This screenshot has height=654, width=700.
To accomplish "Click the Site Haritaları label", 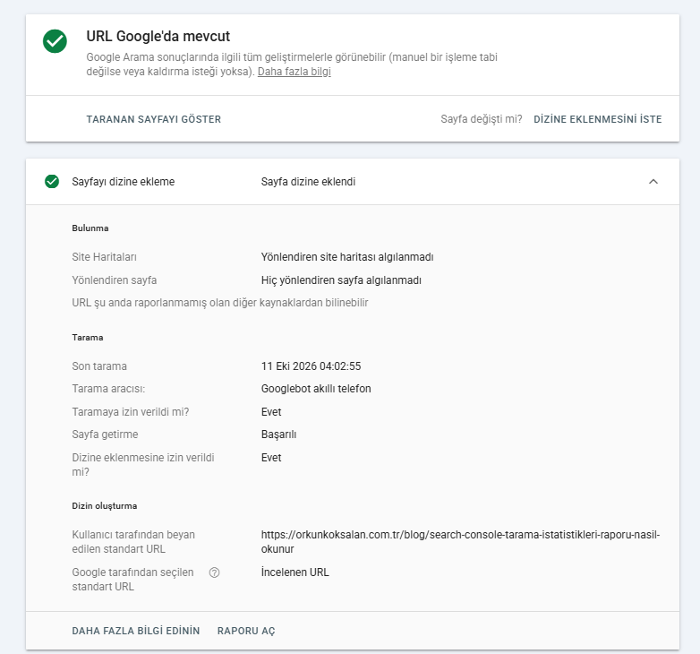I will 105,257.
